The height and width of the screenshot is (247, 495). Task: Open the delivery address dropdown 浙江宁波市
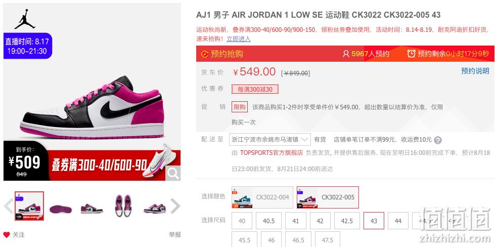(x=270, y=139)
